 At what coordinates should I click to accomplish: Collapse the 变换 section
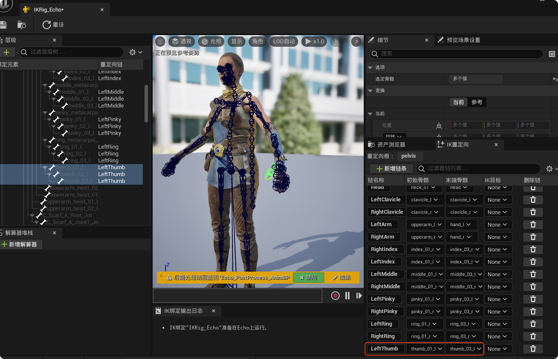point(371,91)
